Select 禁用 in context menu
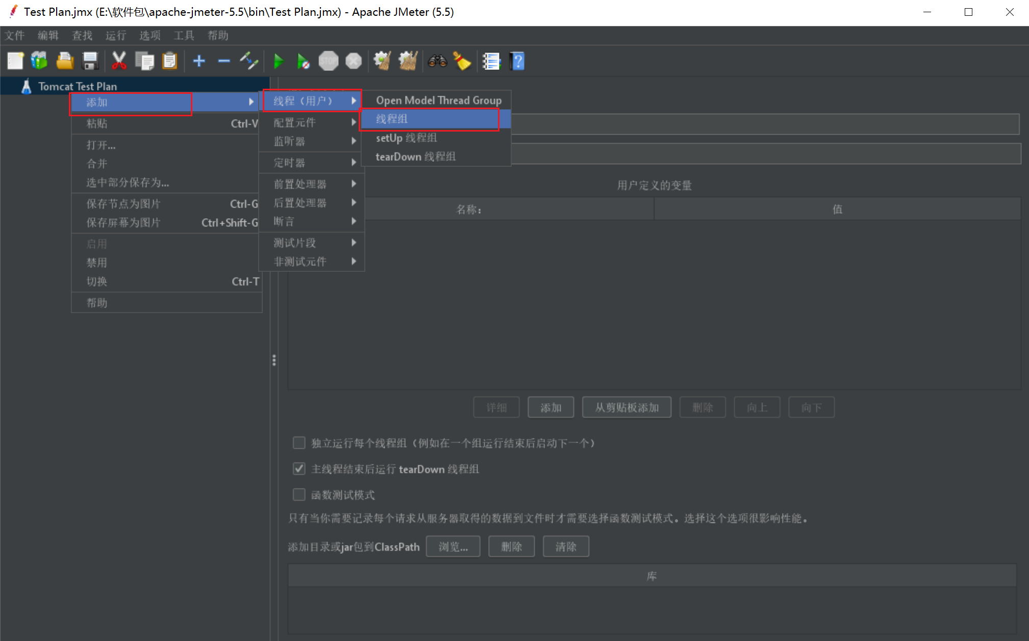 (166, 263)
